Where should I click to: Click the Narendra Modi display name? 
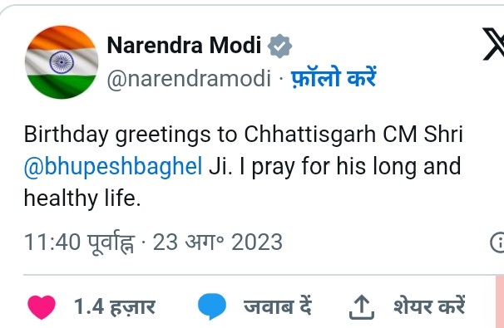(184, 45)
